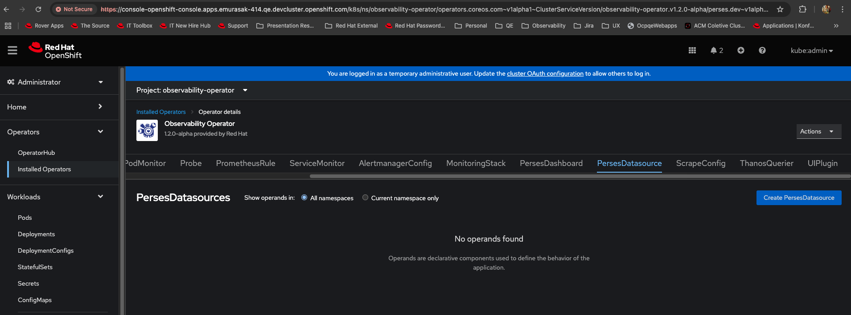This screenshot has height=315, width=851.
Task: Switch to the AlertmanagerConfig tab
Action: (x=395, y=163)
